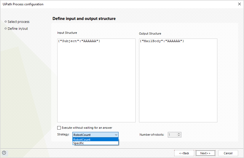The width and height of the screenshot is (244, 158).
Task: Click the Cancel button
Action: click(228, 153)
